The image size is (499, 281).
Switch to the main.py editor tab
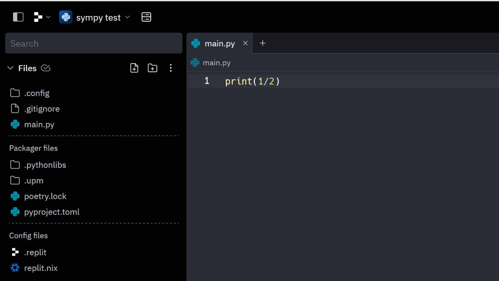(x=219, y=43)
